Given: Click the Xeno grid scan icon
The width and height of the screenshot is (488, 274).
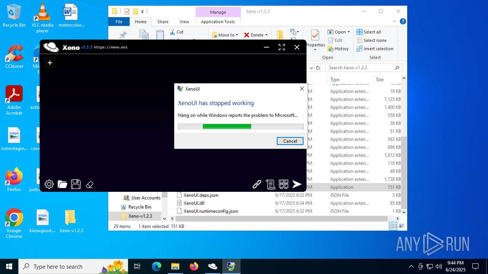Looking at the screenshot, I should (284, 185).
